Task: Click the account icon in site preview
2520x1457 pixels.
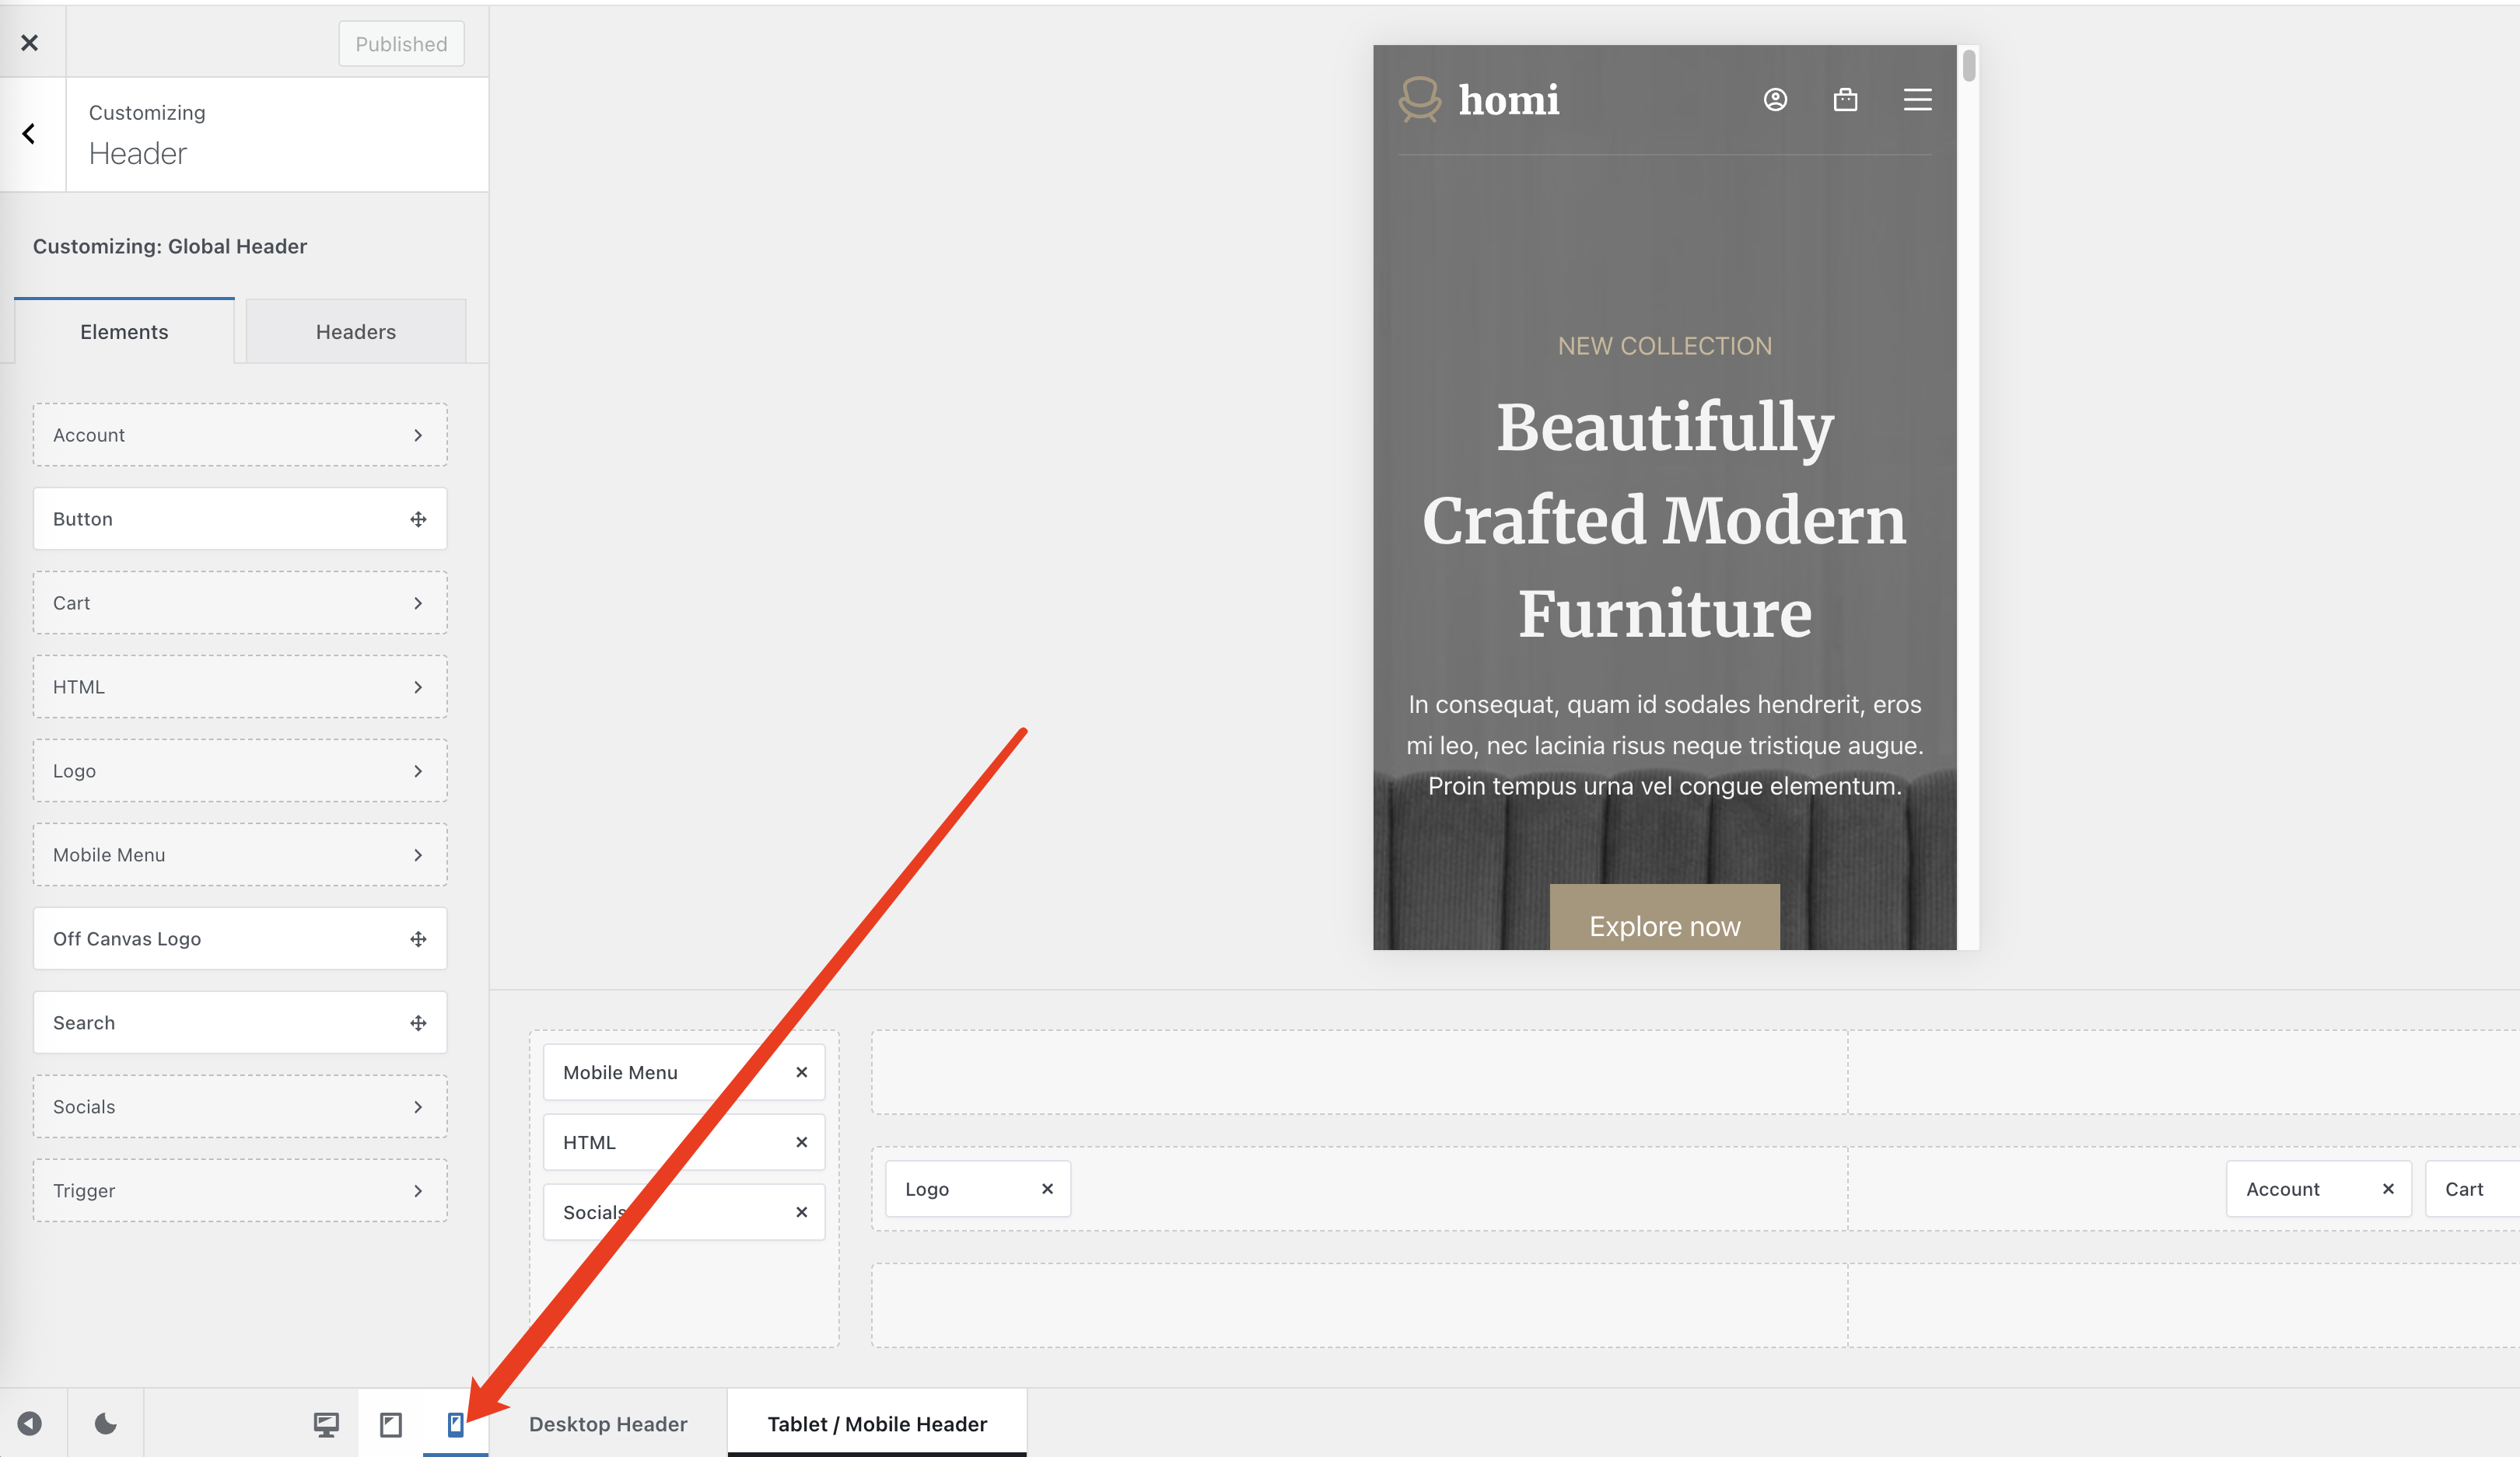Action: [1775, 100]
